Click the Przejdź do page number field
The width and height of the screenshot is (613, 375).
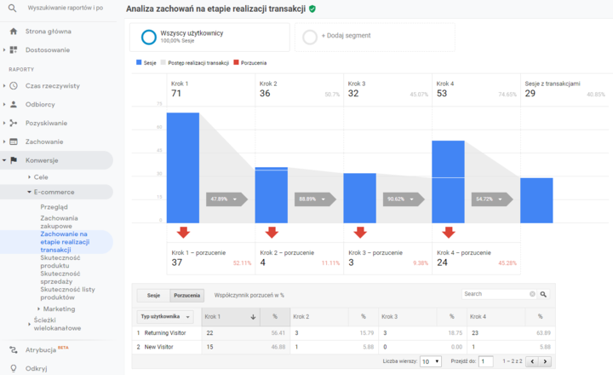(x=485, y=361)
